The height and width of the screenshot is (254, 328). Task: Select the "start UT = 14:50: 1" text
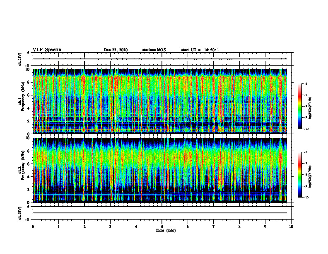click(x=200, y=50)
